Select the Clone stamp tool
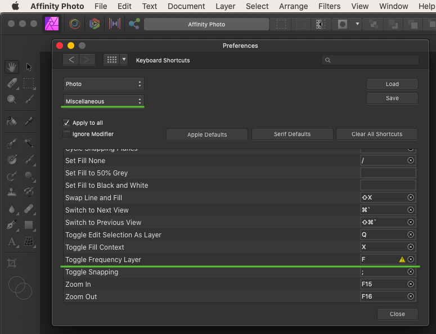436x334 pixels. pos(12,192)
